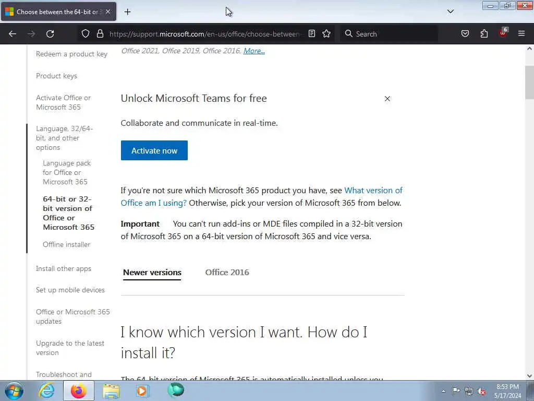
Task: Open 'Office or Microsoft 365 updates' sidebar link
Action: point(73,316)
